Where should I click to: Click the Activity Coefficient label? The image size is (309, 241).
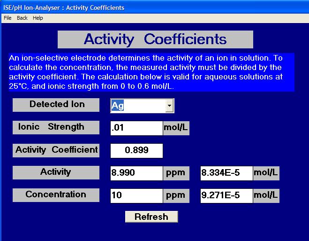click(56, 150)
